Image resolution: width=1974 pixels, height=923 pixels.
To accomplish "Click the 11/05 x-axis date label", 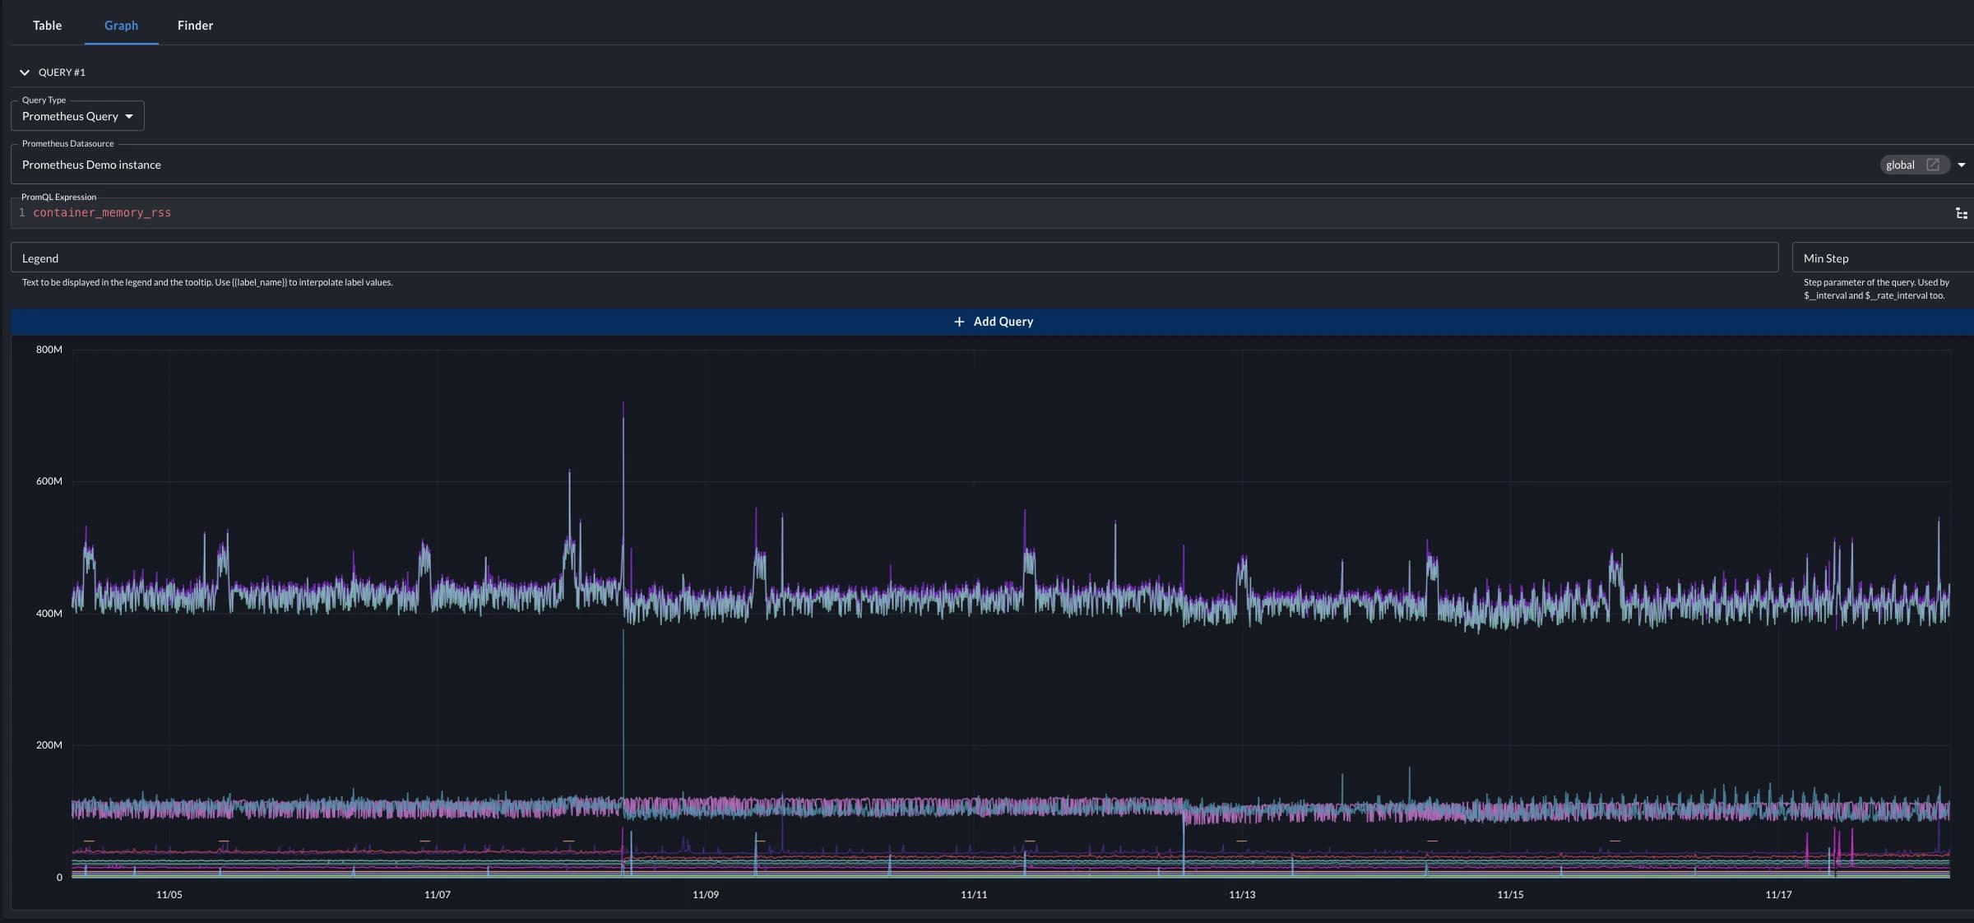I will [169, 894].
